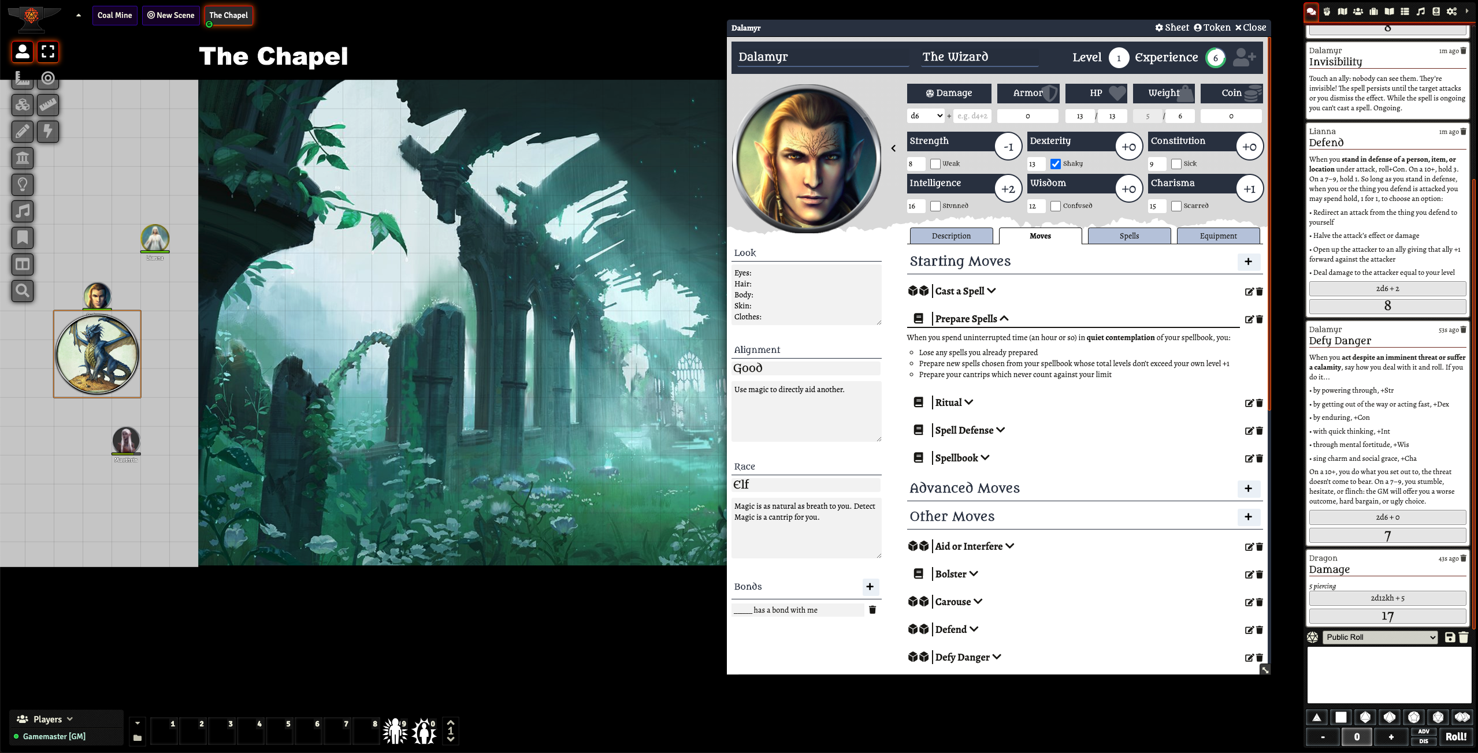This screenshot has width=1478, height=753.
Task: Uncheck the Shaky debility checkbox
Action: coord(1055,164)
